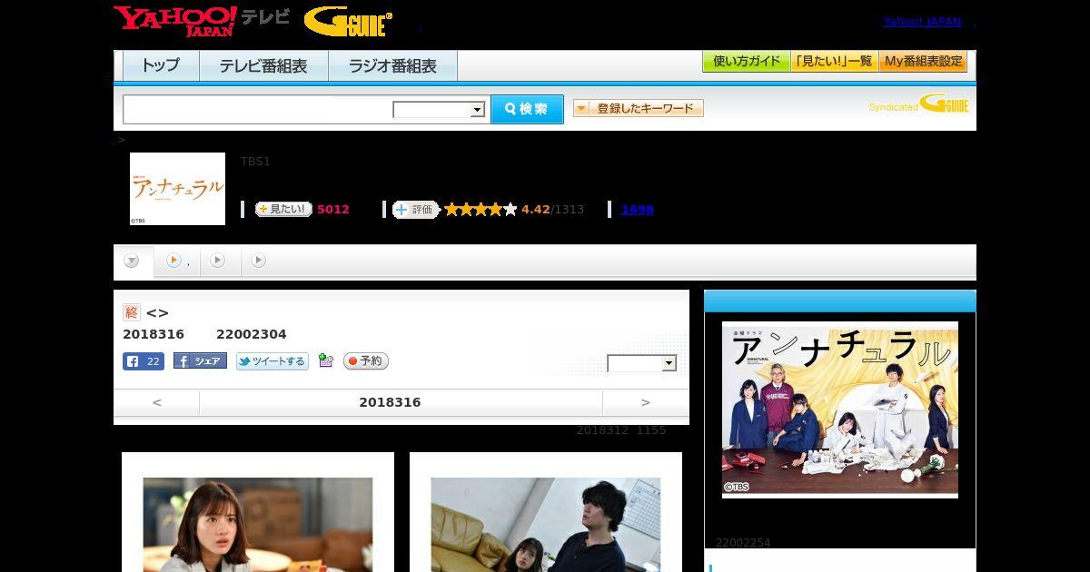Switch to the ラジオ番組表 tab
The height and width of the screenshot is (572, 1090).
(392, 66)
